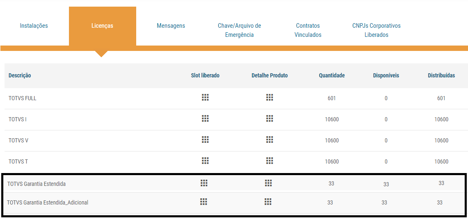468x219 pixels.
Task: Click Slot liberado icon in TOTVS T row
Action: [205, 161]
